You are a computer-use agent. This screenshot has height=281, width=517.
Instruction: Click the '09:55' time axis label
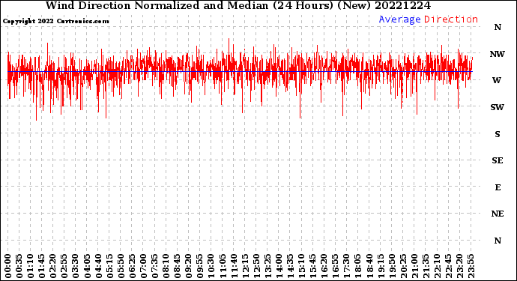tap(200, 267)
